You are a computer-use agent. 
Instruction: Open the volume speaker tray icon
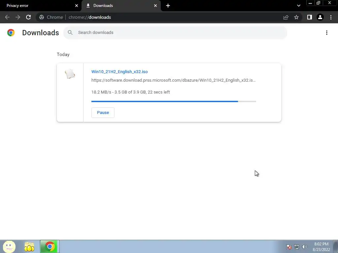coord(305,247)
